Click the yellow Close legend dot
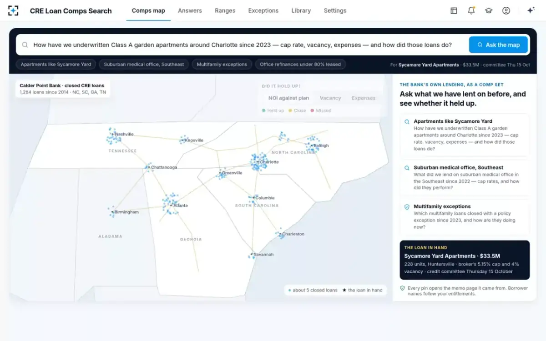Viewport: 546px width, 341px height. coord(290,110)
